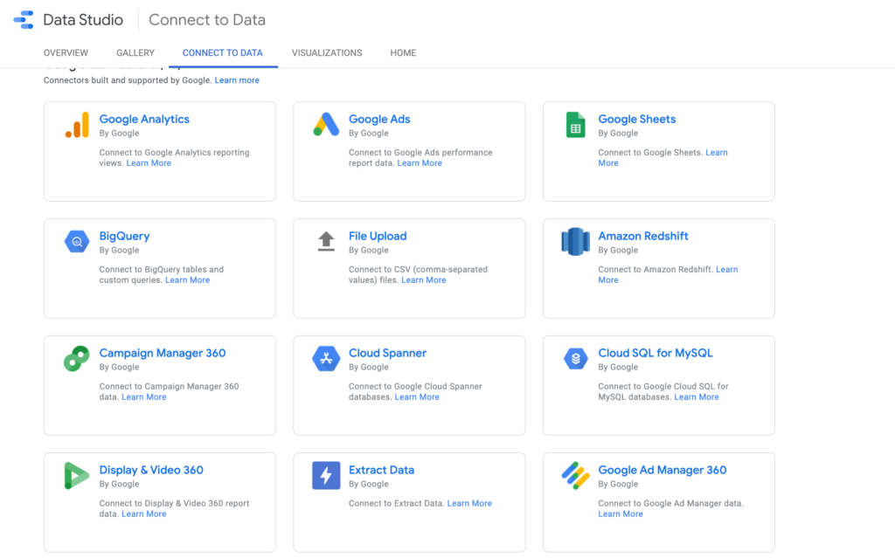Click the Google Ads logo icon
This screenshot has height=558, width=895.
pyautogui.click(x=326, y=124)
